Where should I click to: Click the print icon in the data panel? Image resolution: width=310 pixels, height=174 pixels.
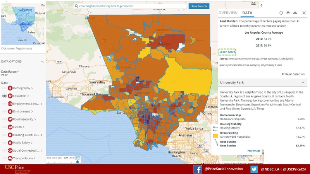tap(288, 13)
